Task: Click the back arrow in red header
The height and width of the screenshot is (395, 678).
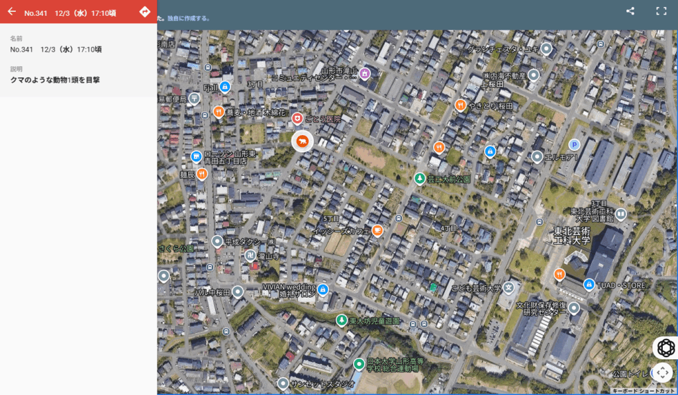Action: coord(12,12)
